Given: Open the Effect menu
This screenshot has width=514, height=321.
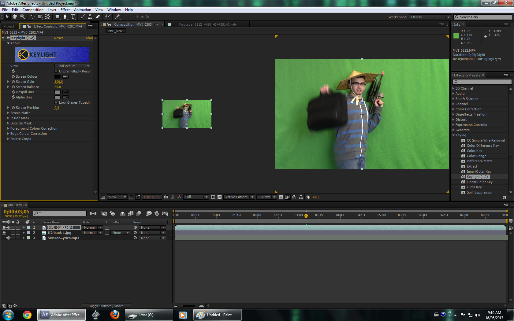Looking at the screenshot, I should [x=65, y=10].
